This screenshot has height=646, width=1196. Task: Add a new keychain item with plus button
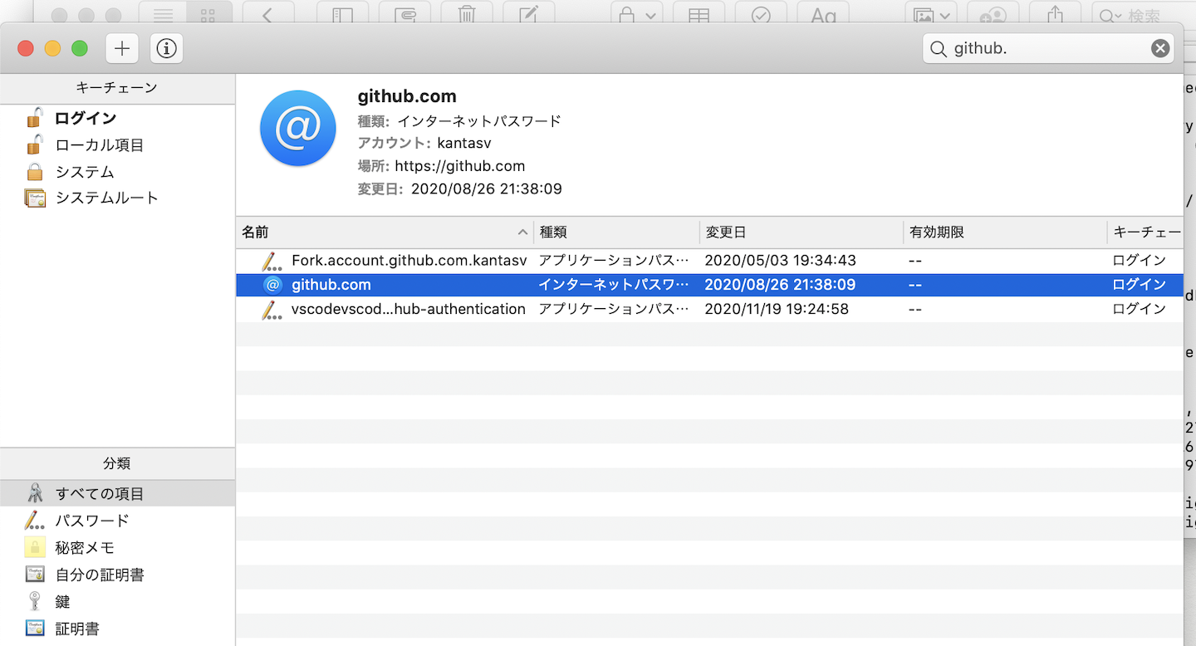(x=121, y=48)
